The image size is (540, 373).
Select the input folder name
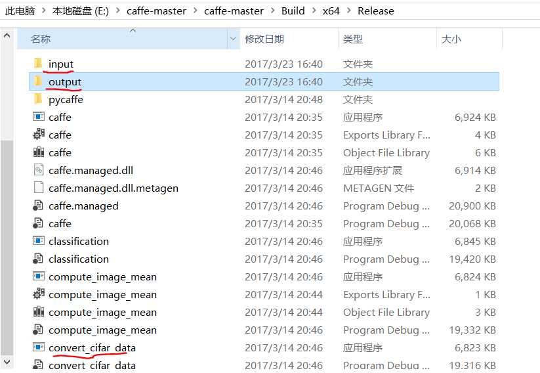coord(61,64)
